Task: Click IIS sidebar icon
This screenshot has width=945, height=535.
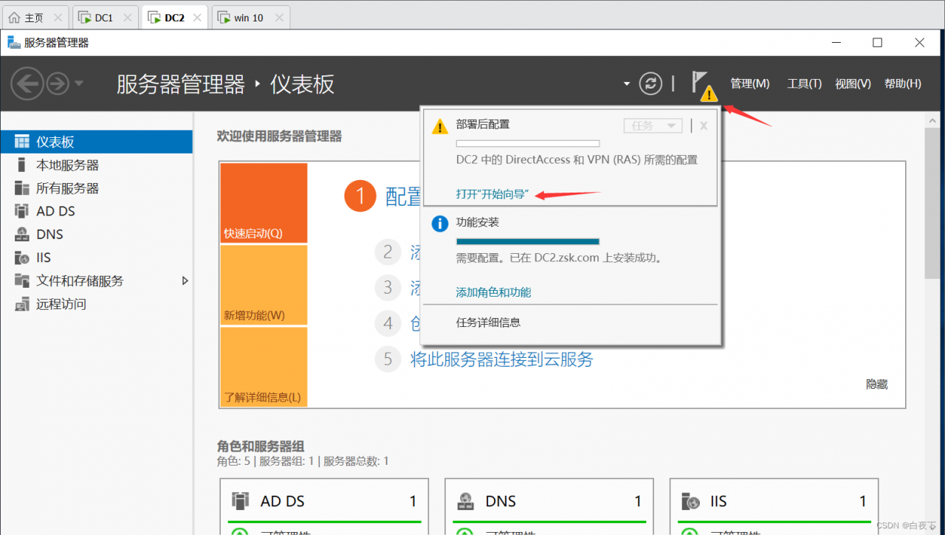Action: click(22, 258)
